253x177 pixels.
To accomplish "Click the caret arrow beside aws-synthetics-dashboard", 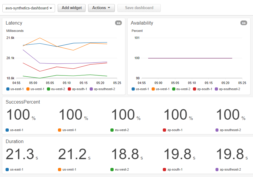I will click(x=51, y=8).
